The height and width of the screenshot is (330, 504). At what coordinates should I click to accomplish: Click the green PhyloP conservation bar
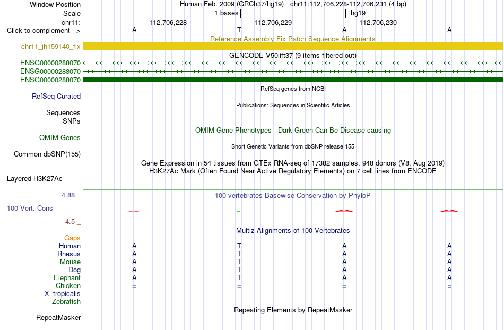[x=238, y=211]
